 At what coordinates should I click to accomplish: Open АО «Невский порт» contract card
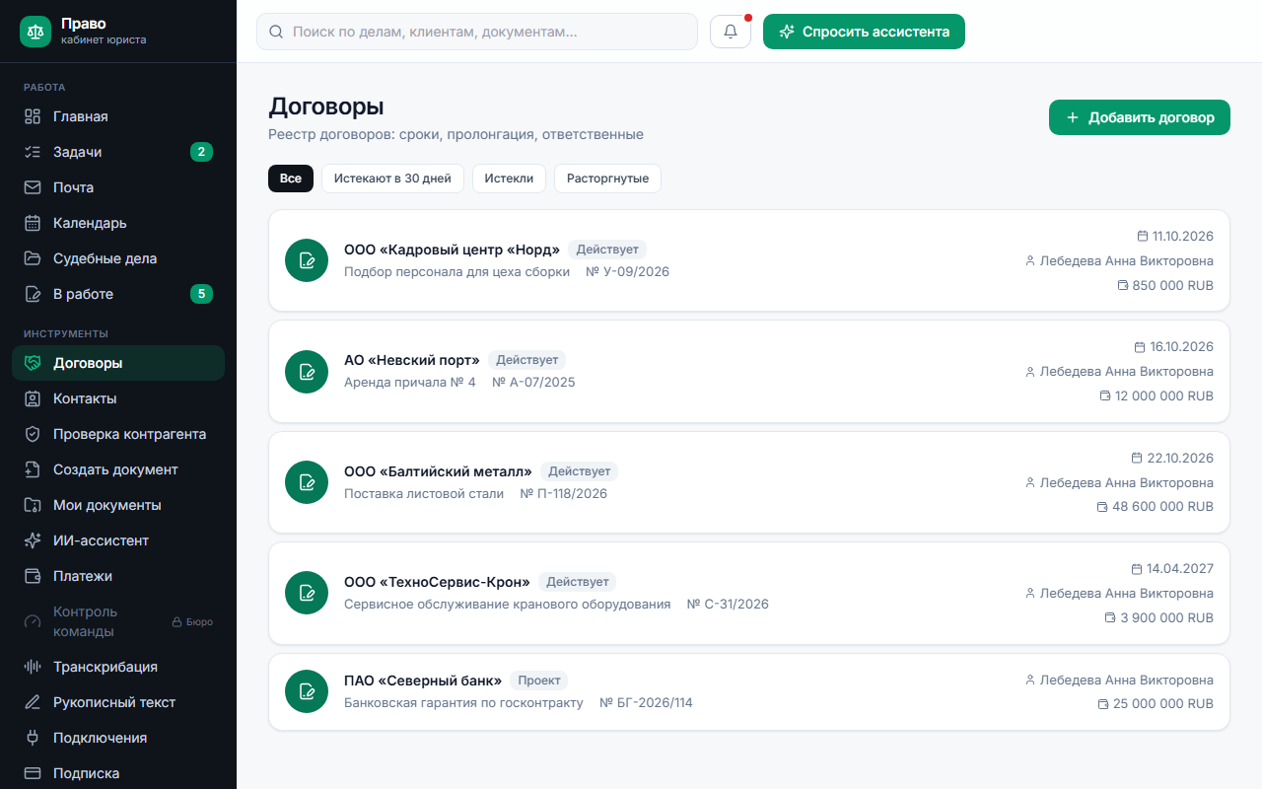pyautogui.click(x=749, y=372)
